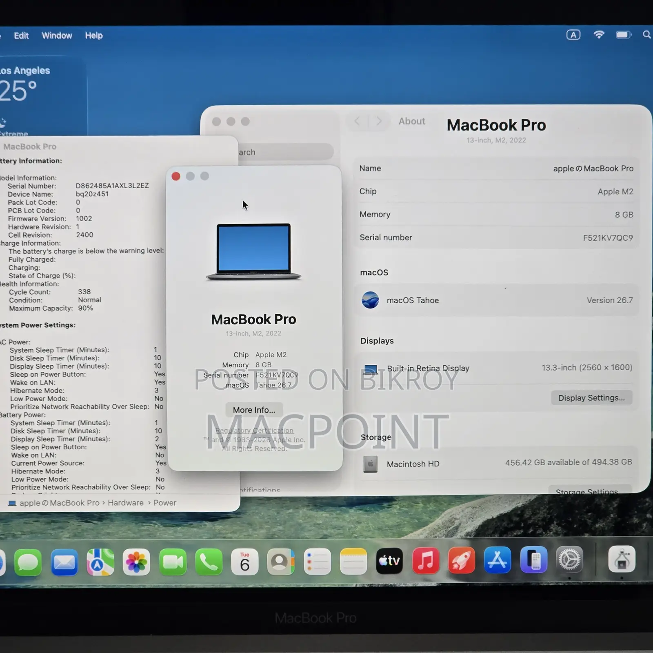Launch Reminders from the Dock
The height and width of the screenshot is (653, 653).
pos(317,562)
